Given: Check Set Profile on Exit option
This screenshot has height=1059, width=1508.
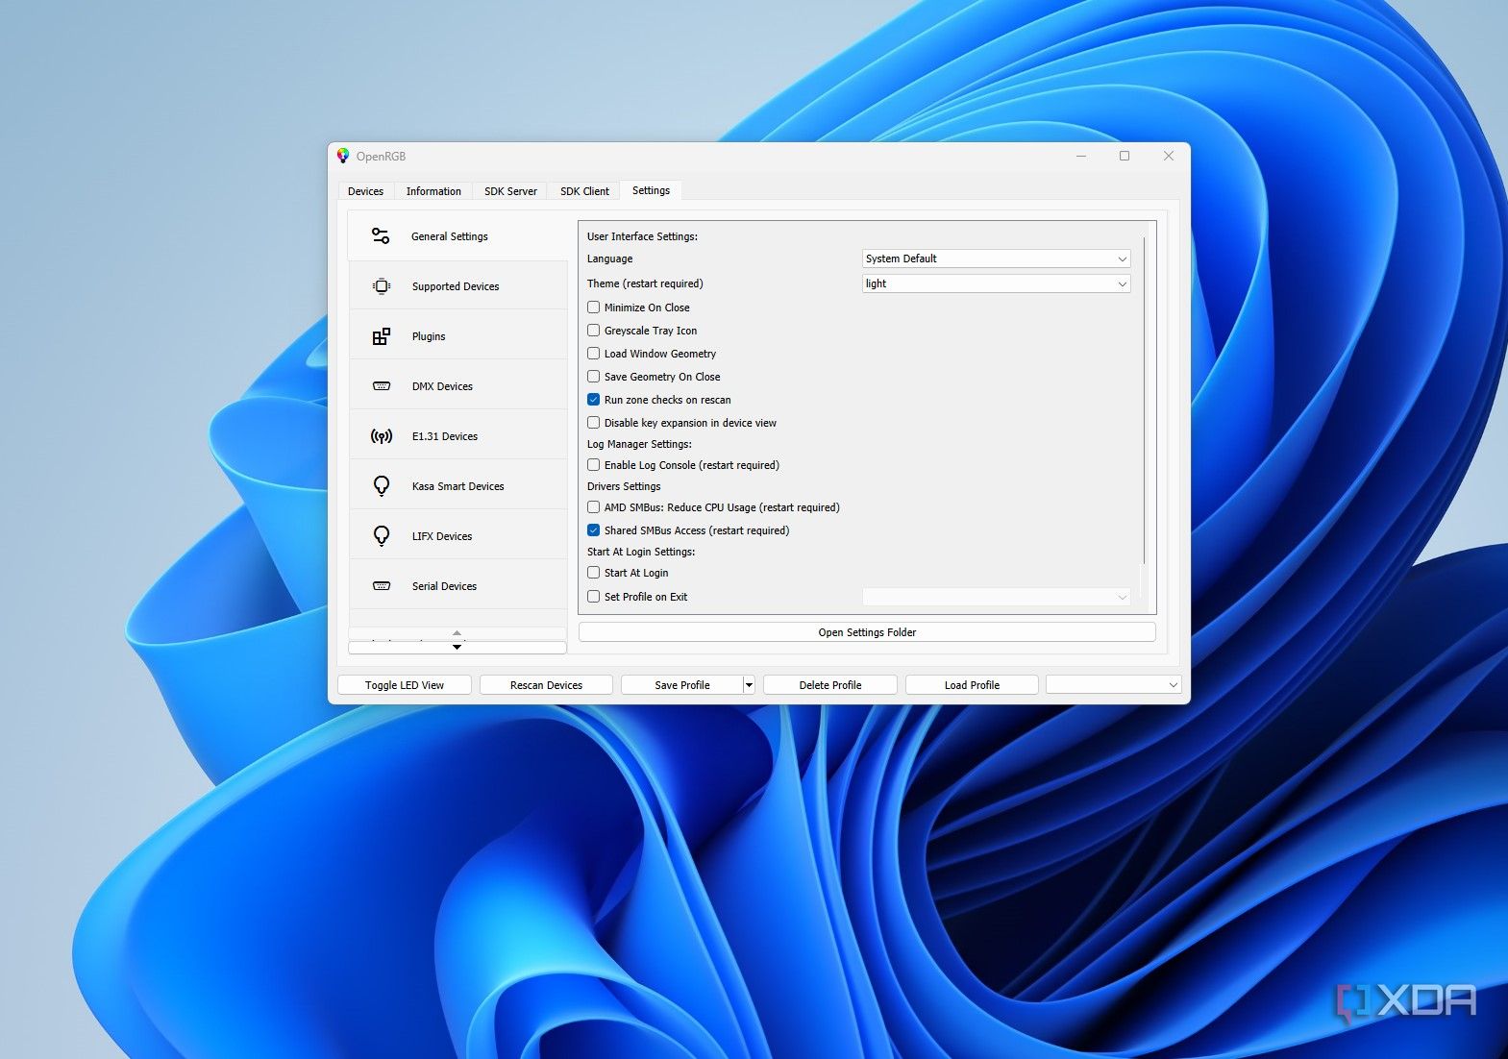Looking at the screenshot, I should [x=594, y=597].
